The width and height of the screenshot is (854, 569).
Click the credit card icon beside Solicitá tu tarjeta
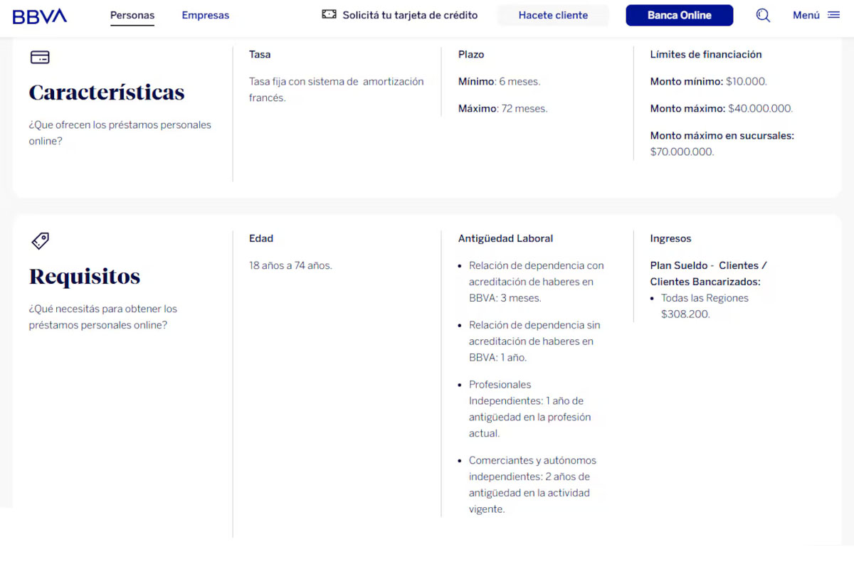[330, 14]
